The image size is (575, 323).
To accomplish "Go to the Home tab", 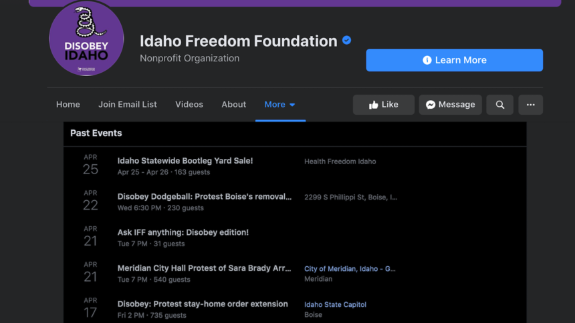I will click(68, 105).
